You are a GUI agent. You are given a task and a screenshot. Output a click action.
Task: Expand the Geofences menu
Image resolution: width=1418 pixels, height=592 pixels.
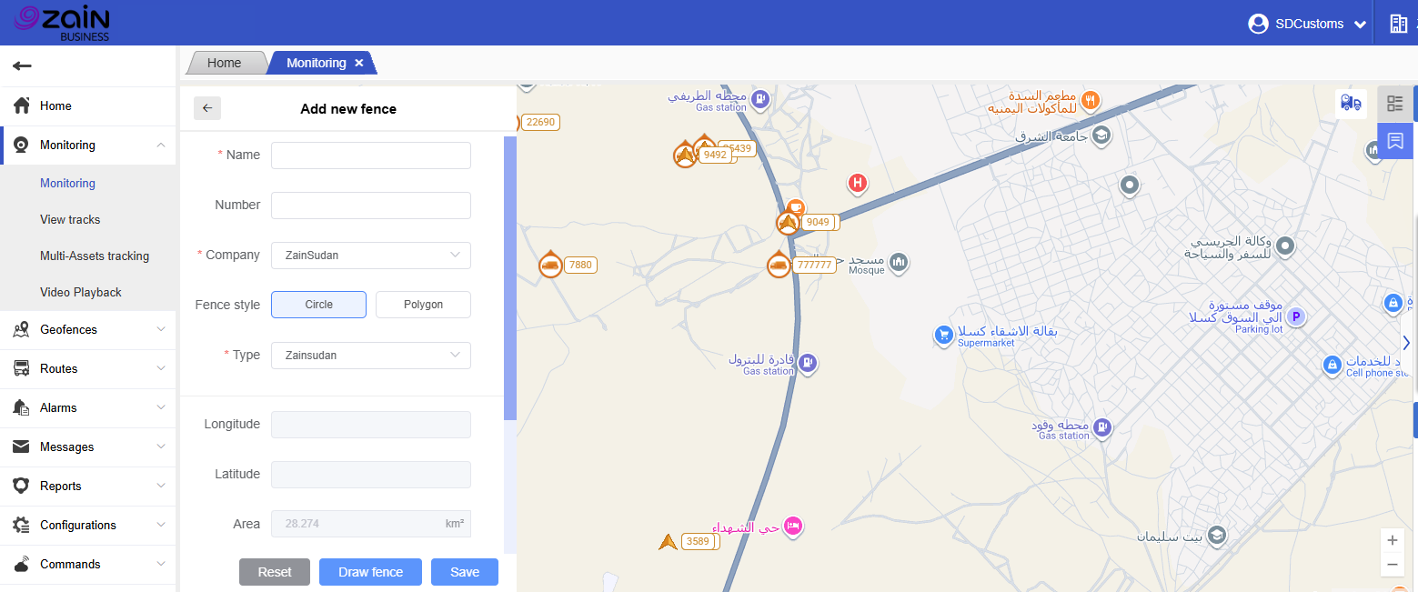pos(88,329)
